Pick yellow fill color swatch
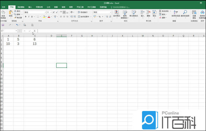Viewport: 206px width, 131px height. pos(44,17)
